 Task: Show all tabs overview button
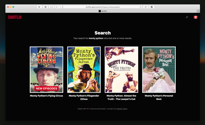tap(146, 7)
